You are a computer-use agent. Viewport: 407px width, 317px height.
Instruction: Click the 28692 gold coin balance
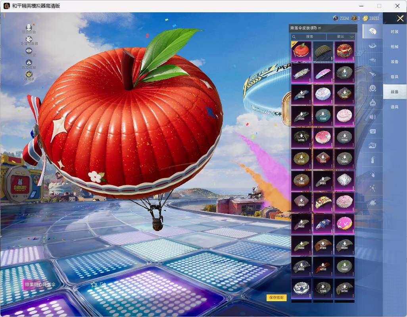click(374, 18)
